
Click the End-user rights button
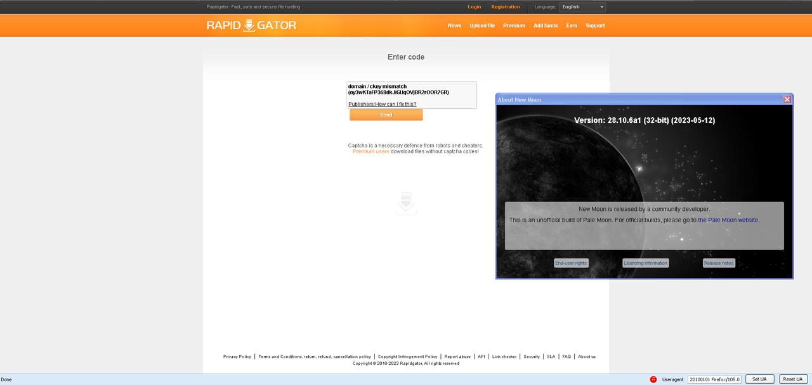point(571,263)
